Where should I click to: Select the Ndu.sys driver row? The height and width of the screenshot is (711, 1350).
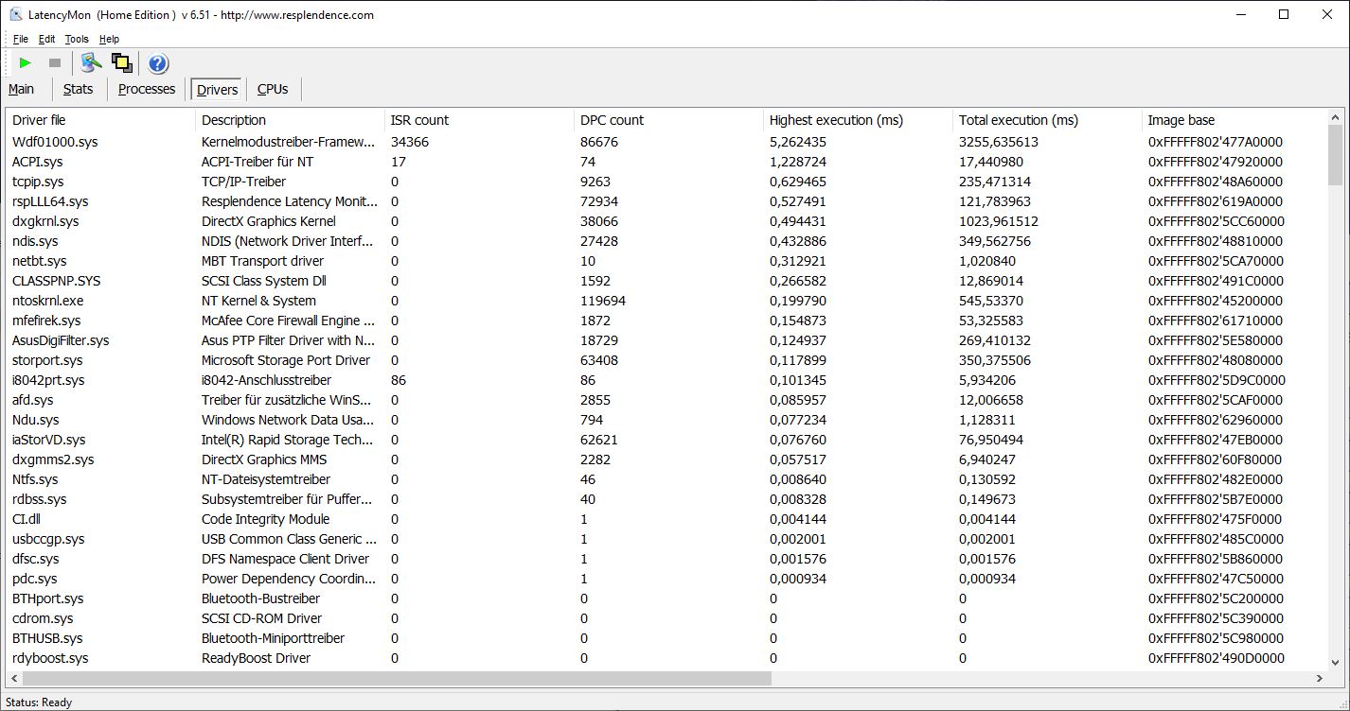point(666,420)
